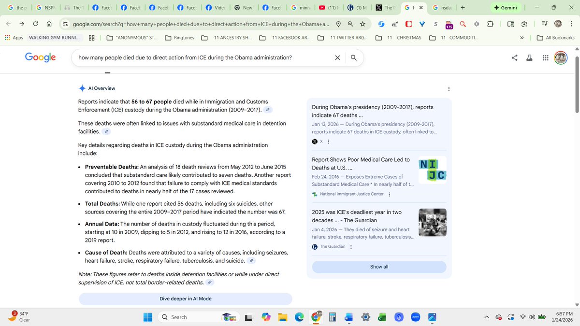
Task: Open the '11 COMMODITI...' bookmark folder
Action: tap(454, 38)
